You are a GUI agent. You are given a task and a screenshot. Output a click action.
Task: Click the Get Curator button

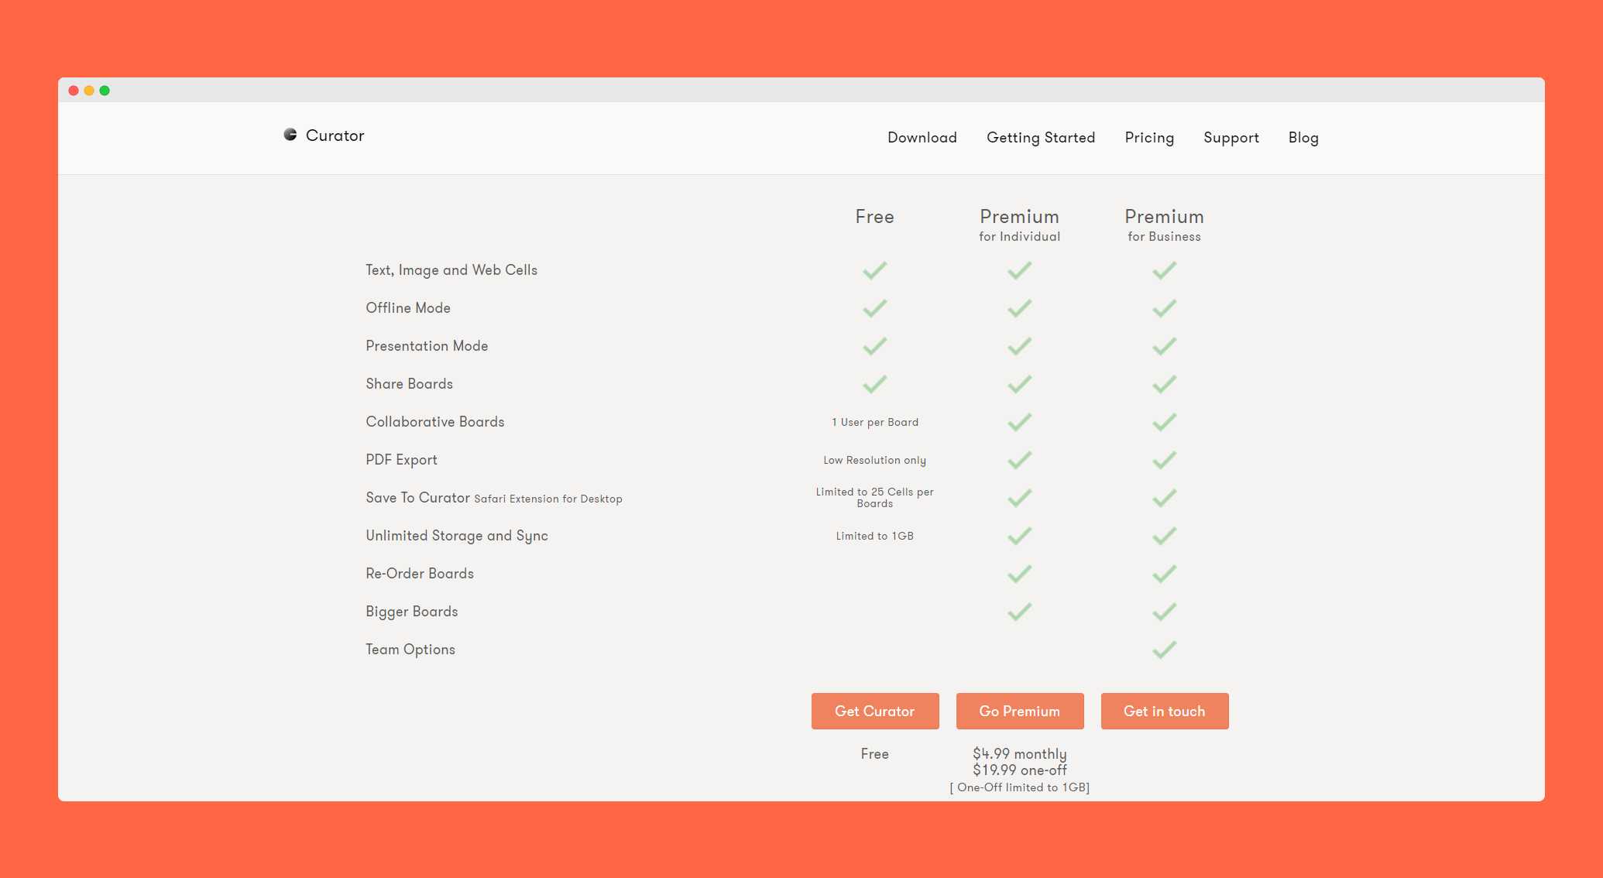(875, 711)
